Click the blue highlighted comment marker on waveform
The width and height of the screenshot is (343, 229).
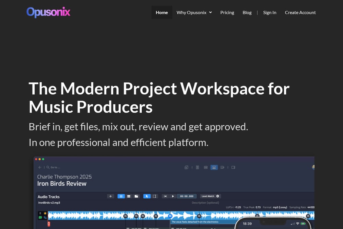pyautogui.click(x=170, y=216)
